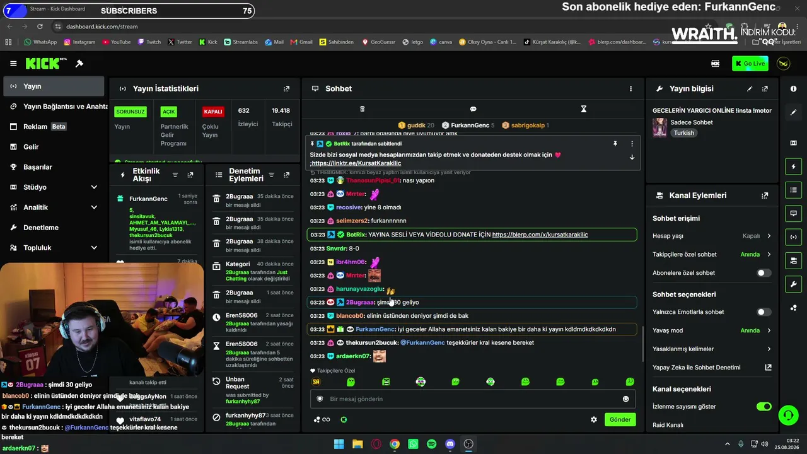The height and width of the screenshot is (454, 807).
Task: Click the info icon in right sidebar
Action: [x=793, y=89]
